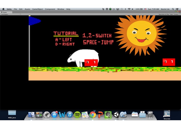Click the smiling sun face
The width and height of the screenshot is (181, 128).
click(x=141, y=33)
